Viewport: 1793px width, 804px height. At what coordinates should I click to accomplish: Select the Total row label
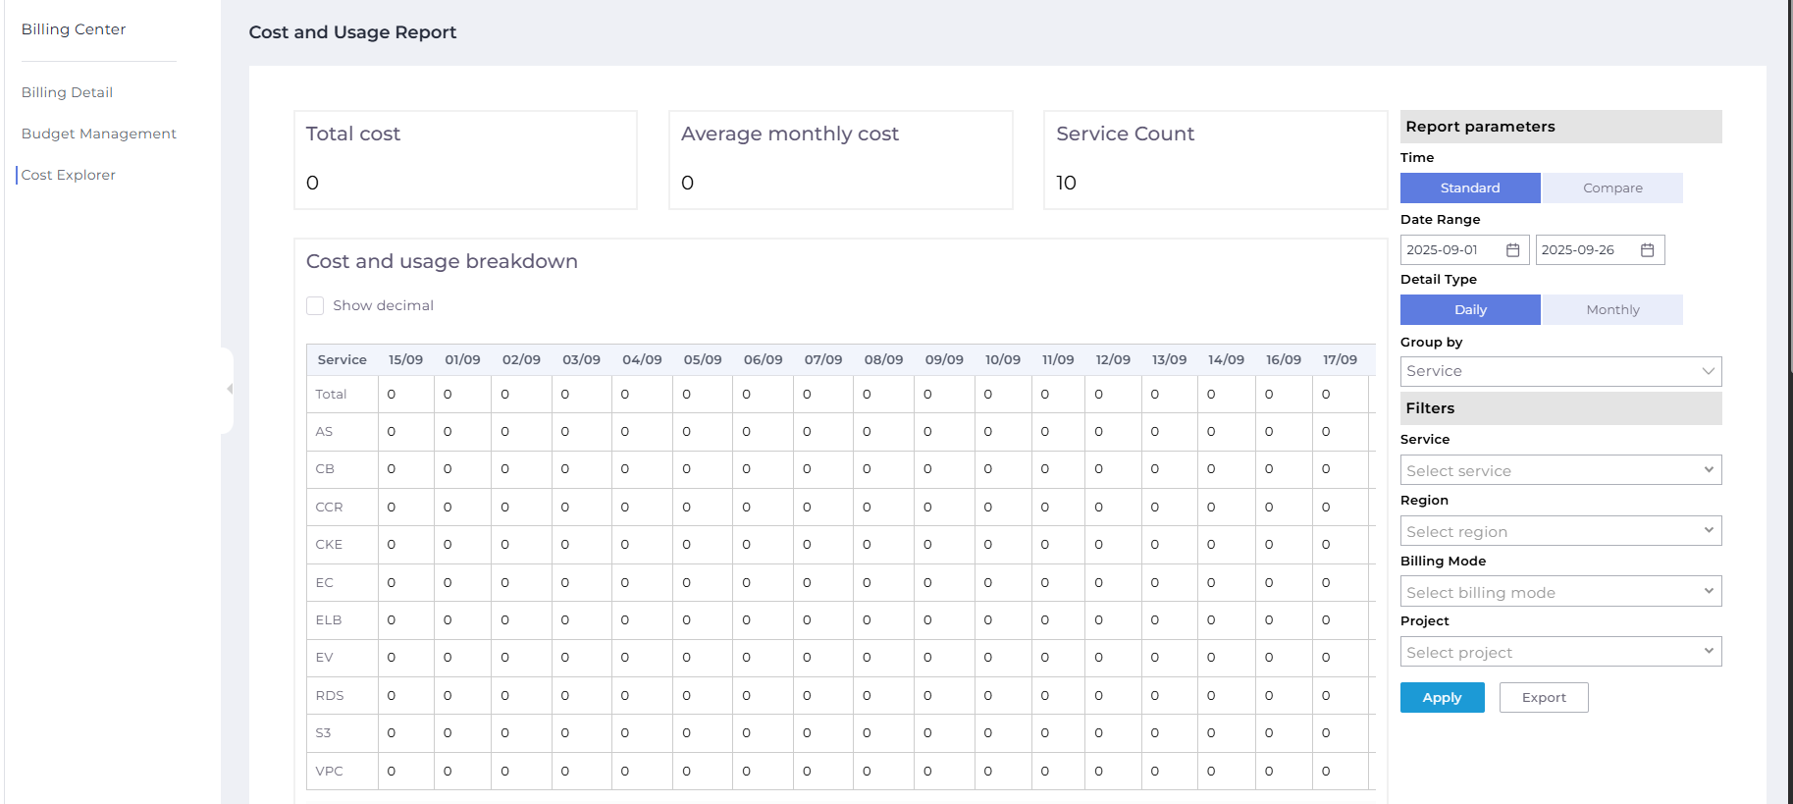pyautogui.click(x=331, y=394)
